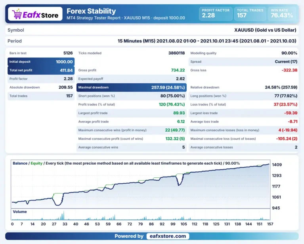
Task: Click the Profit factor label in stats table
Action: coord(18,79)
